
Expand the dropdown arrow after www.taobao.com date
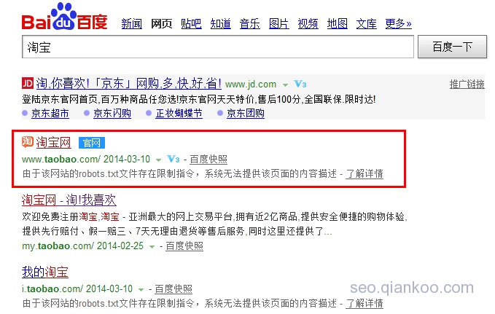[x=158, y=160]
